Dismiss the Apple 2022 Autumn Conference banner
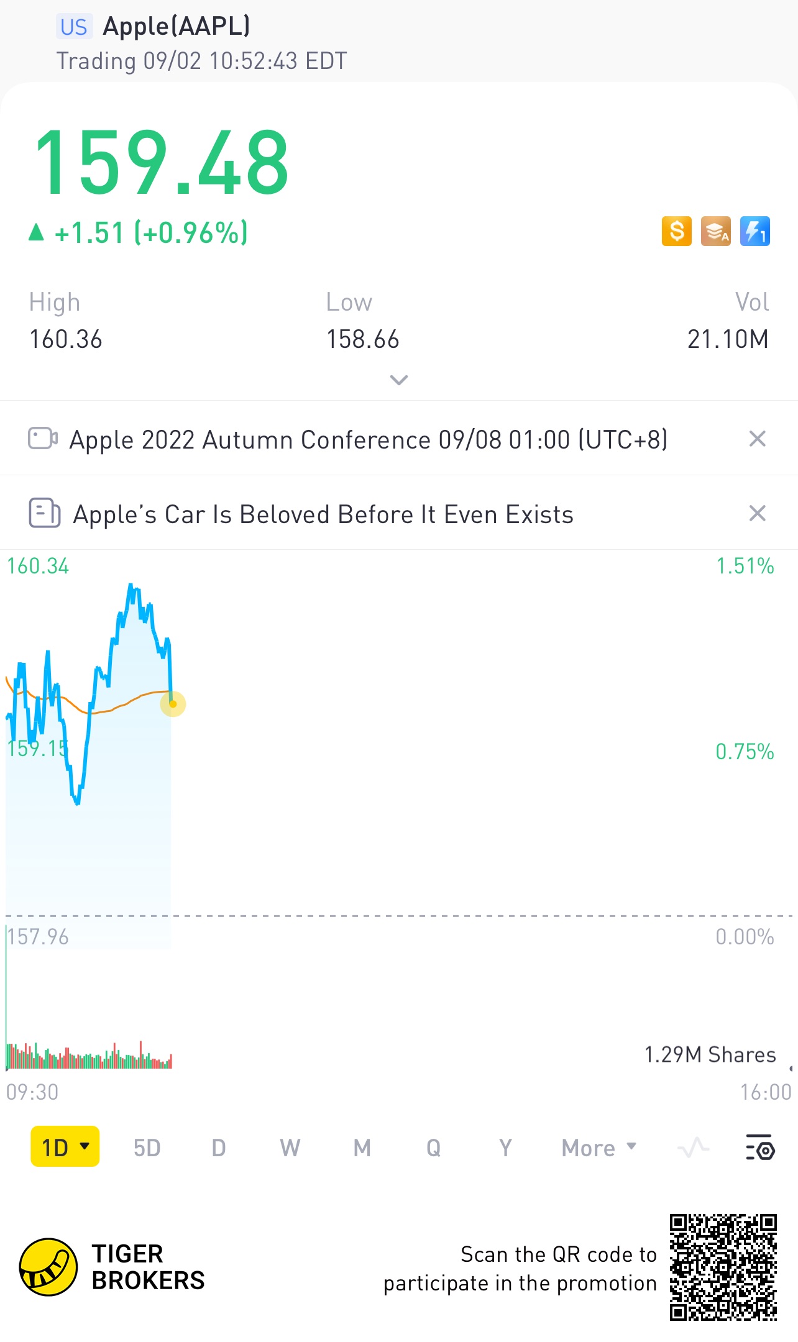This screenshot has height=1342, width=798. pos(757,439)
